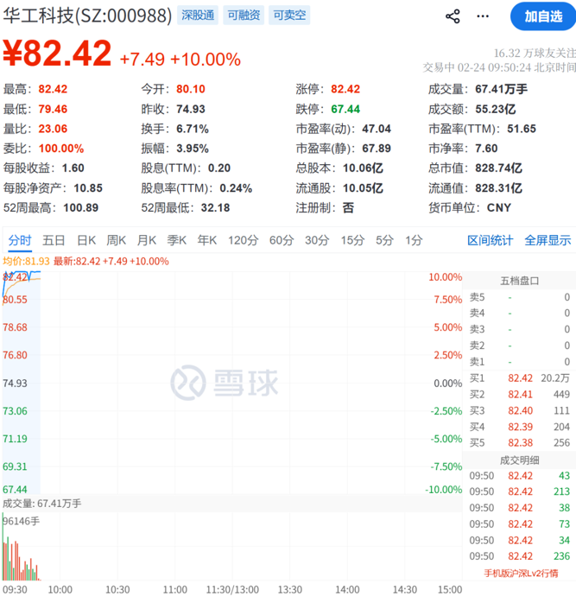Click the 可融资 tag
The height and width of the screenshot is (596, 576).
pos(243,16)
